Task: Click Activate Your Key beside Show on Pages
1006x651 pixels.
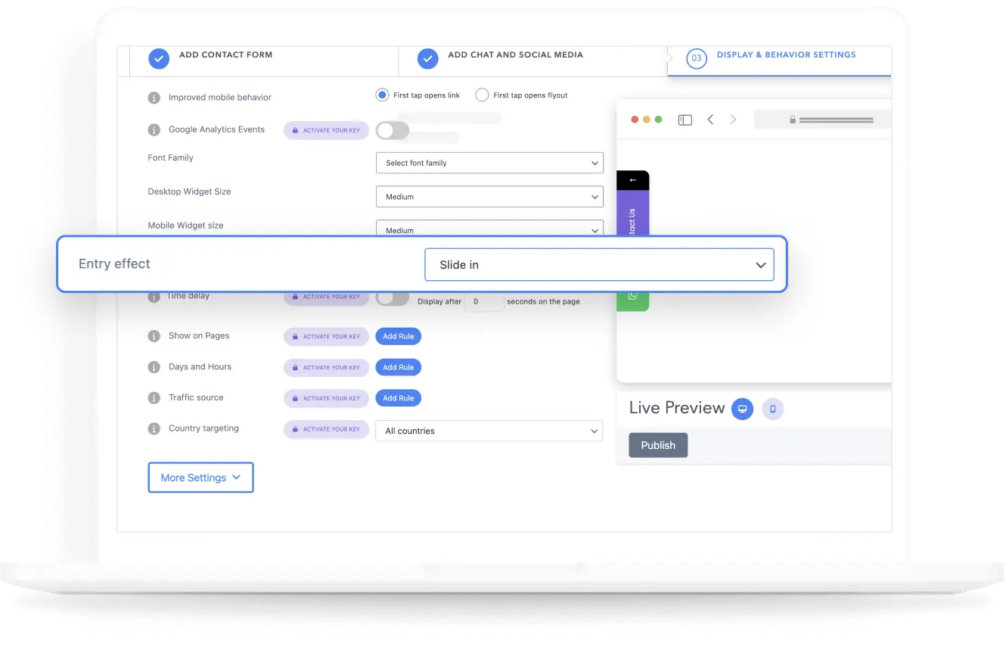Action: tap(326, 336)
